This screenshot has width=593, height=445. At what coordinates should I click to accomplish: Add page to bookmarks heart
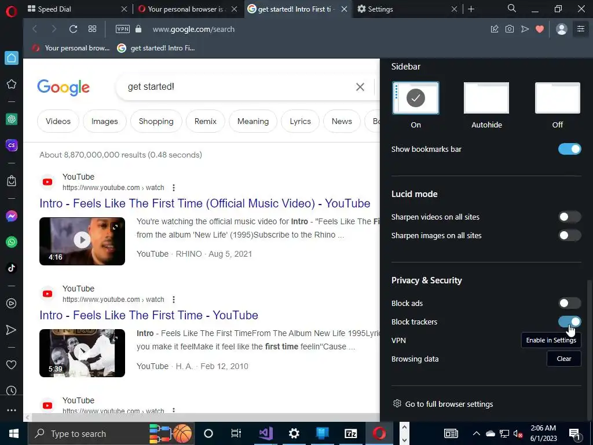[x=540, y=29]
